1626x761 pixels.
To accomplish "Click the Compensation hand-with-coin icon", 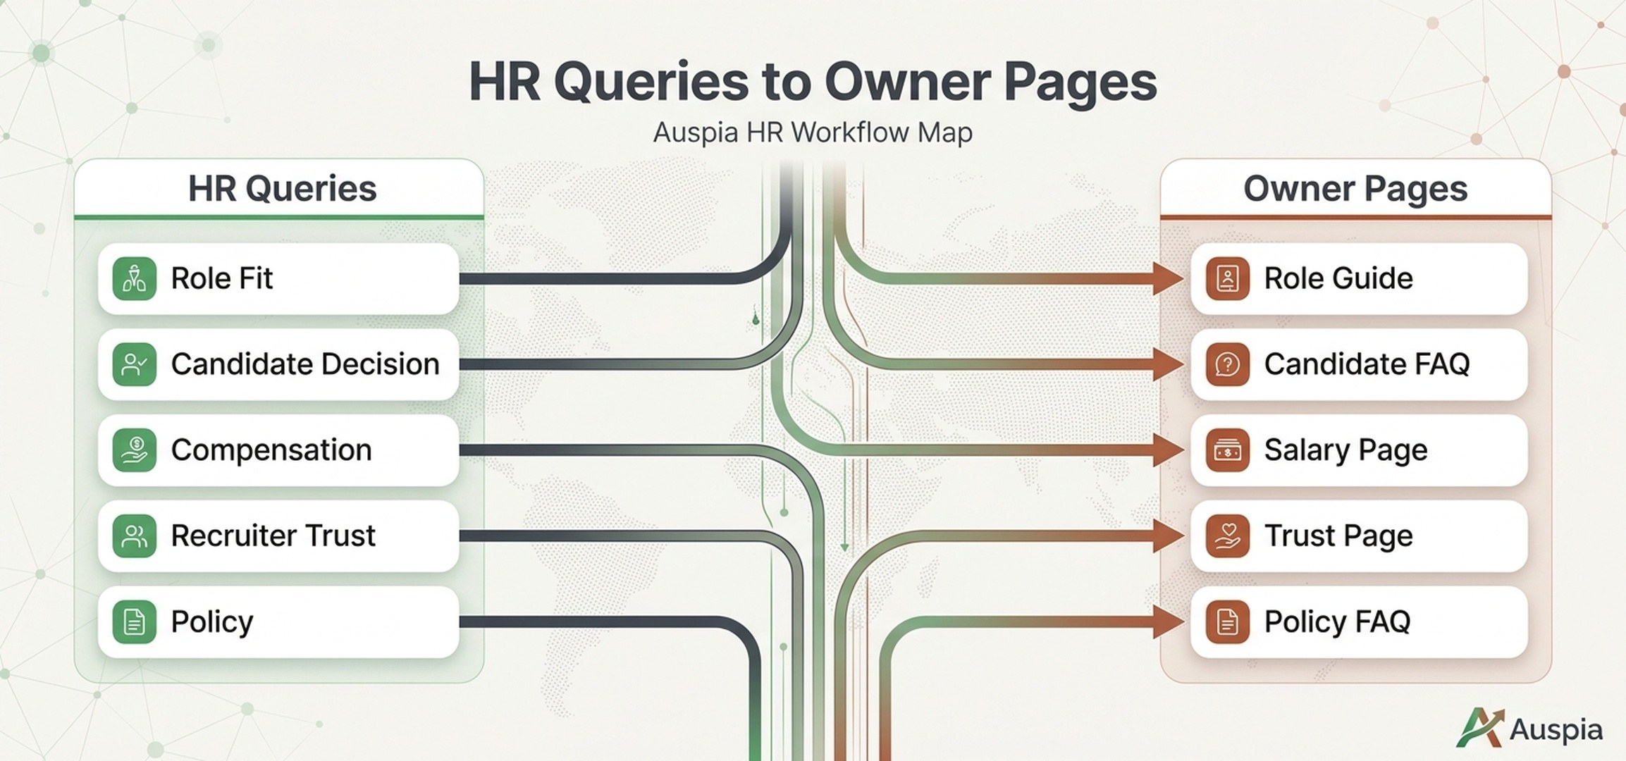I will (134, 450).
